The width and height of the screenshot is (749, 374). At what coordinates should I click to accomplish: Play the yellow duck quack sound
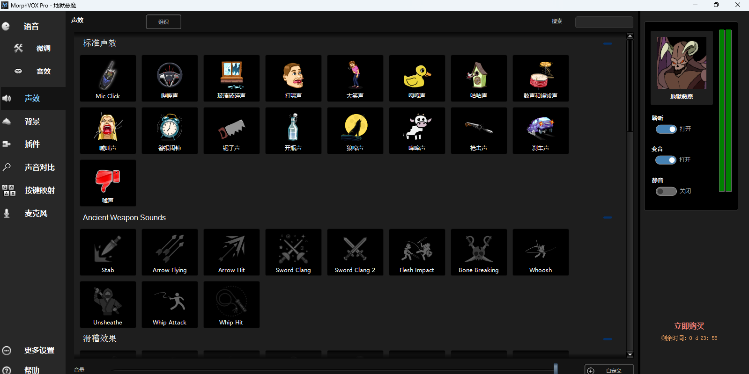tap(417, 78)
